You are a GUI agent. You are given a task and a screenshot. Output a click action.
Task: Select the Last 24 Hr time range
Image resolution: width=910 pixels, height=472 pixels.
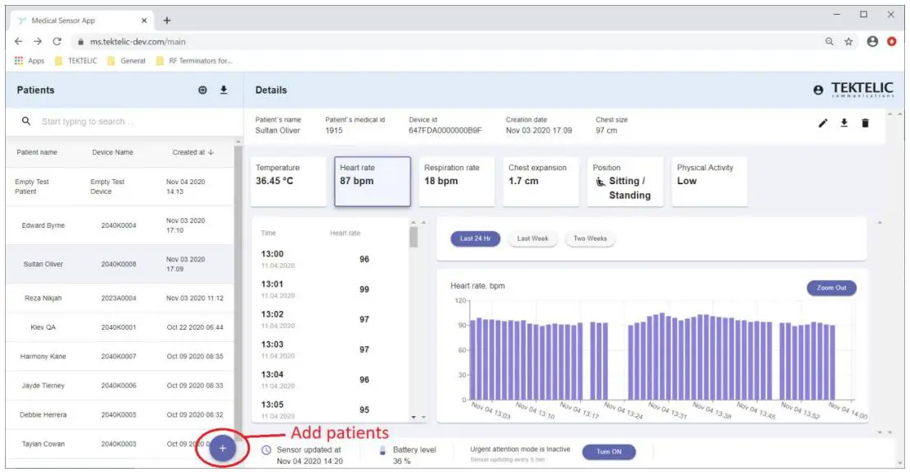click(x=475, y=238)
